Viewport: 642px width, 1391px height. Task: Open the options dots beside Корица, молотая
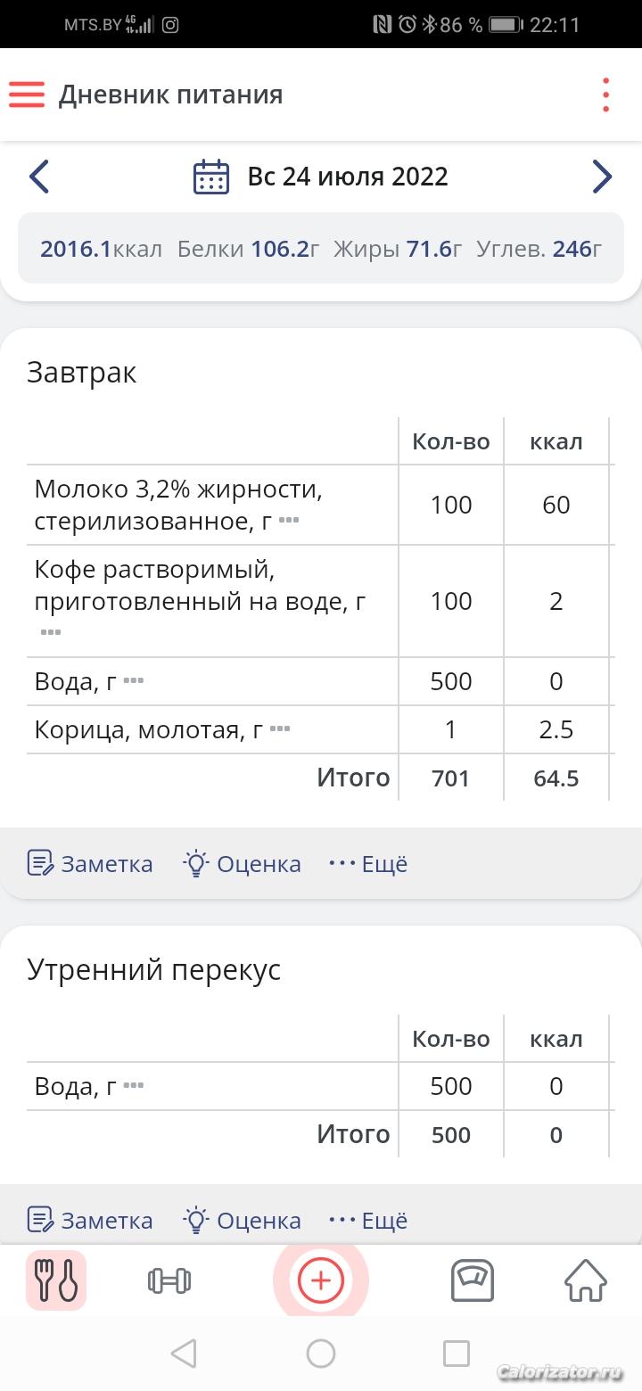pyautogui.click(x=280, y=728)
